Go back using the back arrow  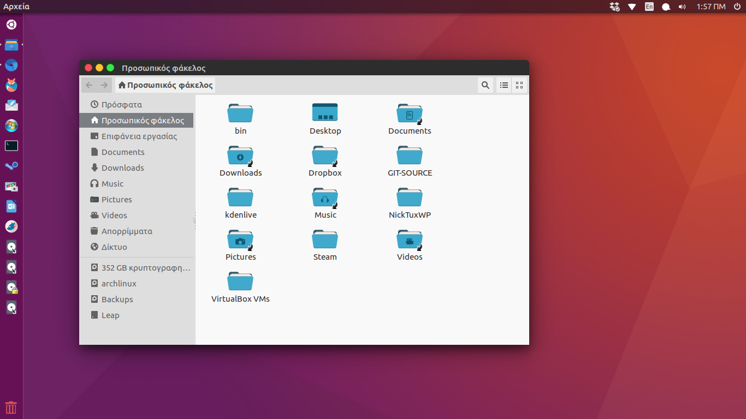89,85
